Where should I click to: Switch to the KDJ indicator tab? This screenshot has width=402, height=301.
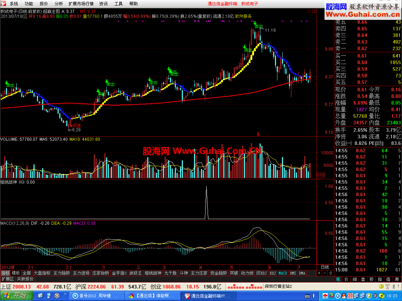pyautogui.click(x=273, y=273)
